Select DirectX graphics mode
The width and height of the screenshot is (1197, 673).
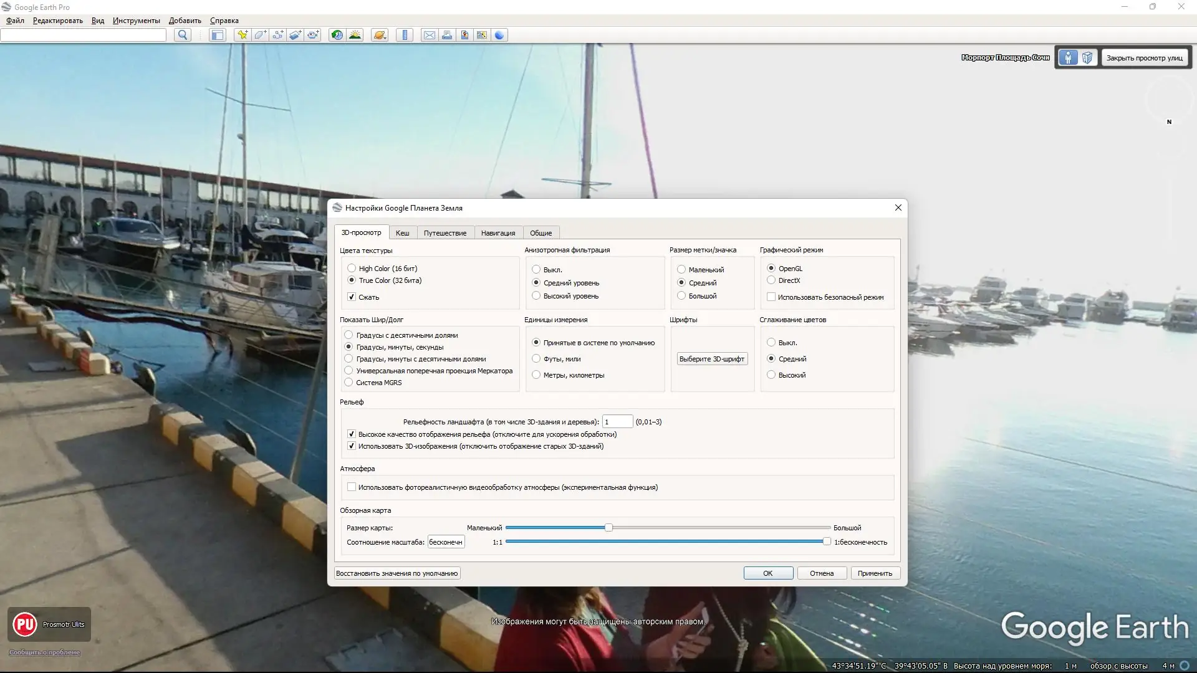click(771, 280)
